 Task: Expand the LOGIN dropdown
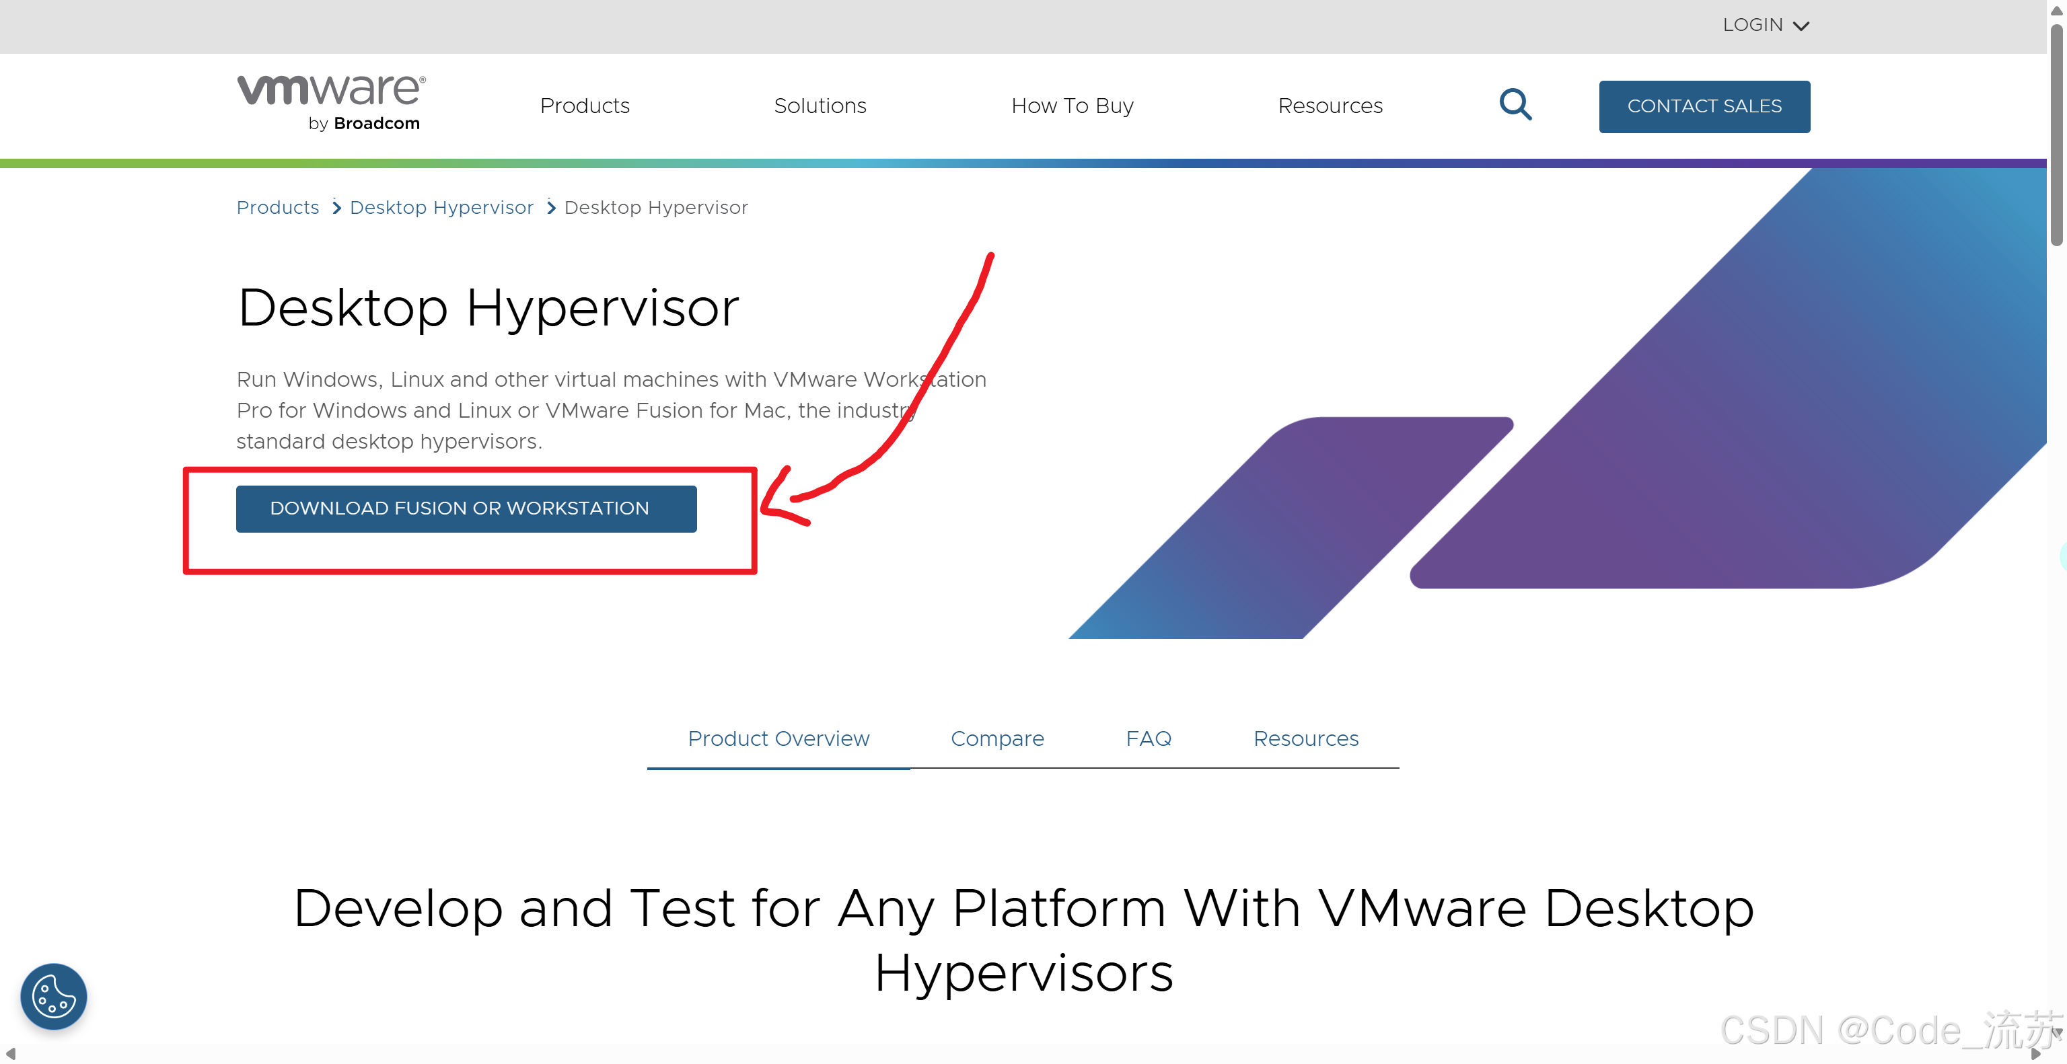pyautogui.click(x=1766, y=26)
